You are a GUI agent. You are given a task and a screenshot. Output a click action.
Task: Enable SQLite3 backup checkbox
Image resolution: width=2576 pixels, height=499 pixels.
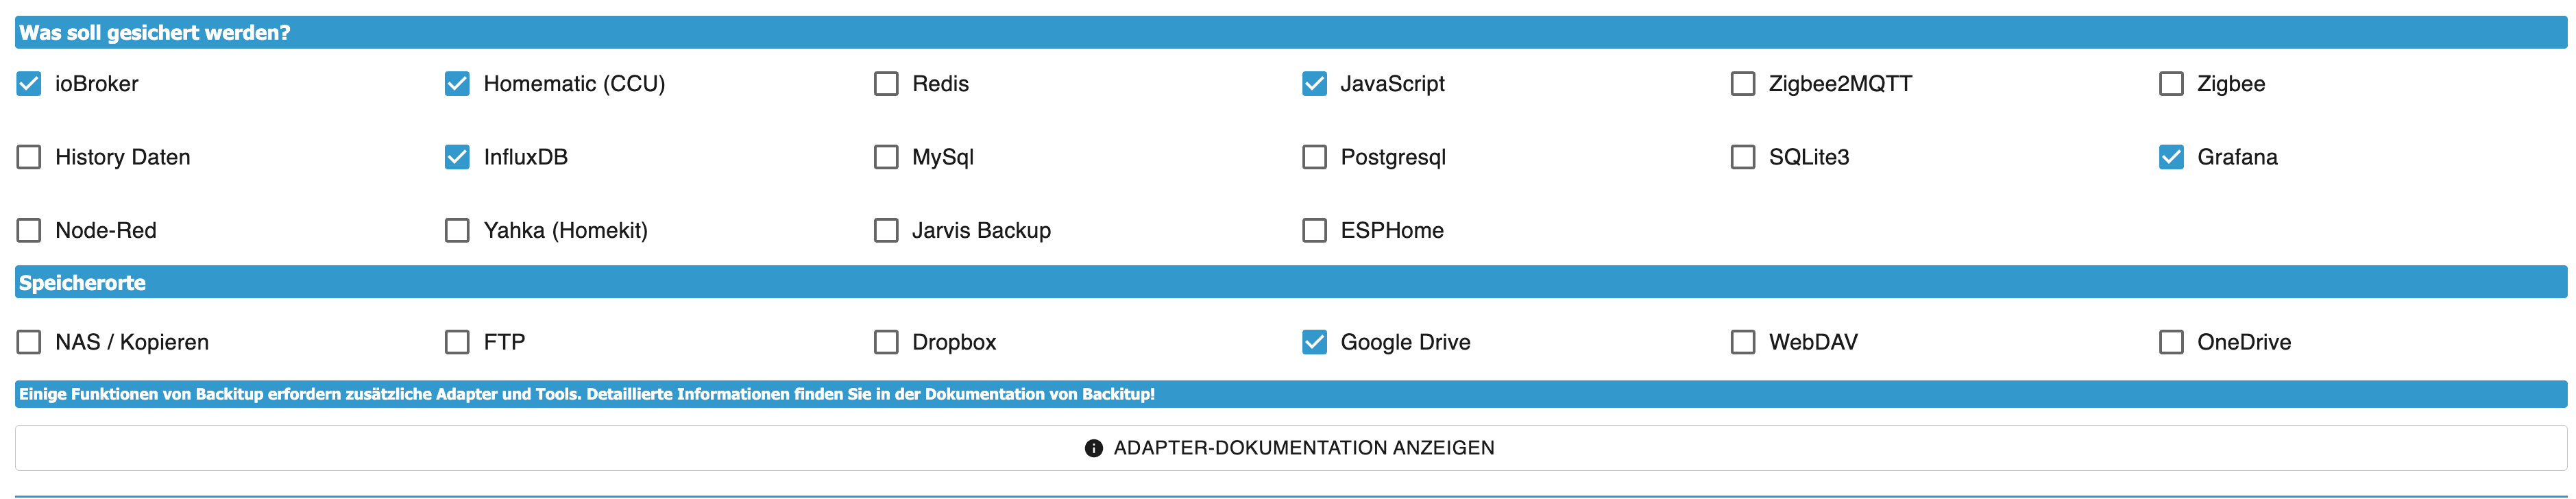click(1743, 157)
